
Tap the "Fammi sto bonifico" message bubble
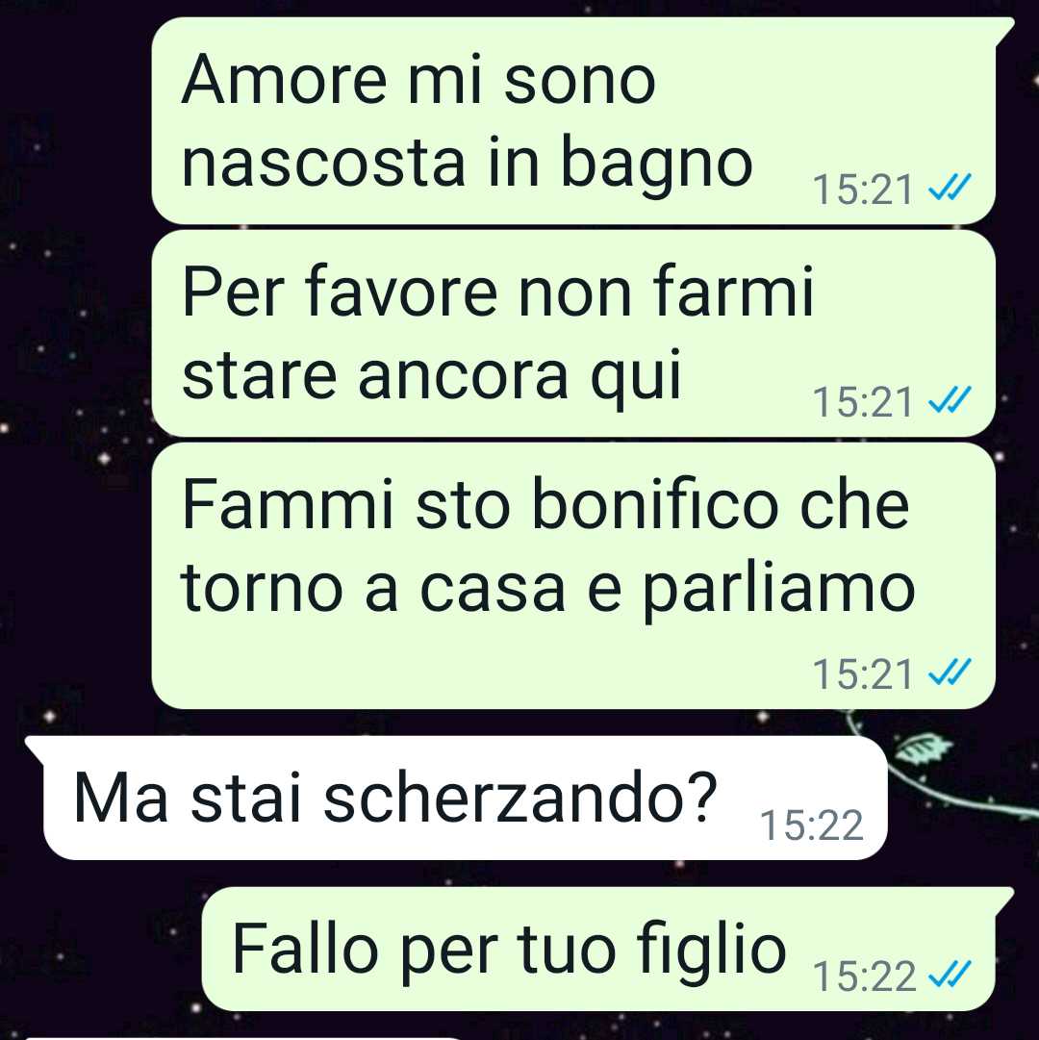[573, 575]
